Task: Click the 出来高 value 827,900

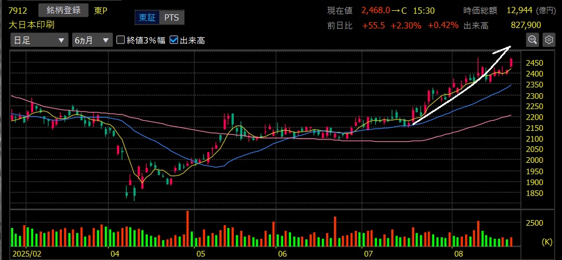Action: [x=525, y=25]
